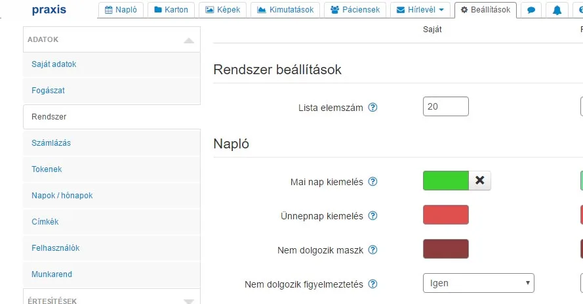Click the Lista elemszám input field

coord(446,106)
